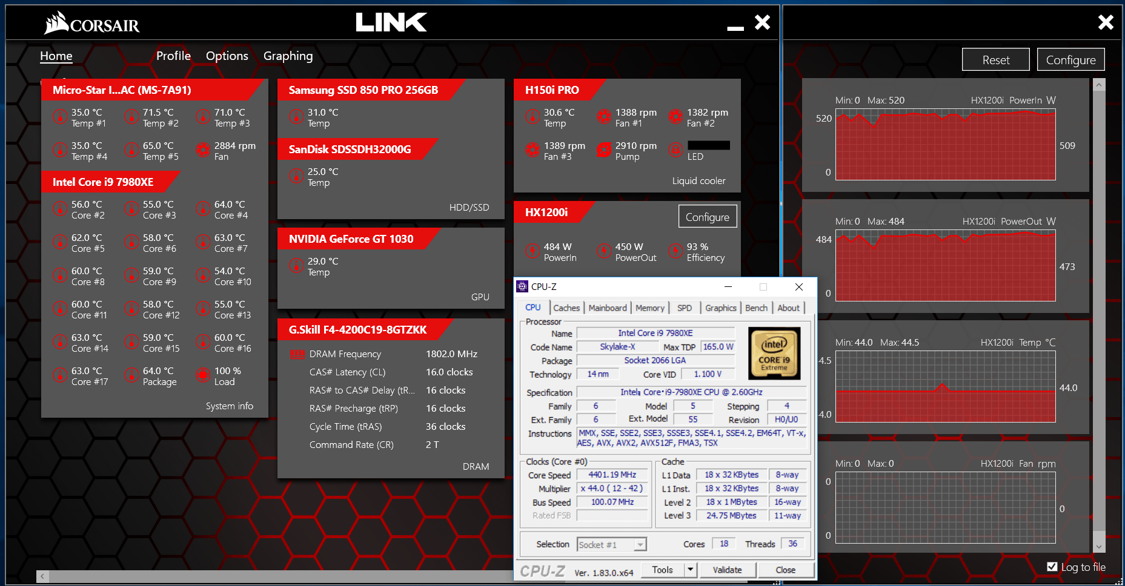
Task: Click the Tools button in CPU-Z
Action: click(662, 570)
